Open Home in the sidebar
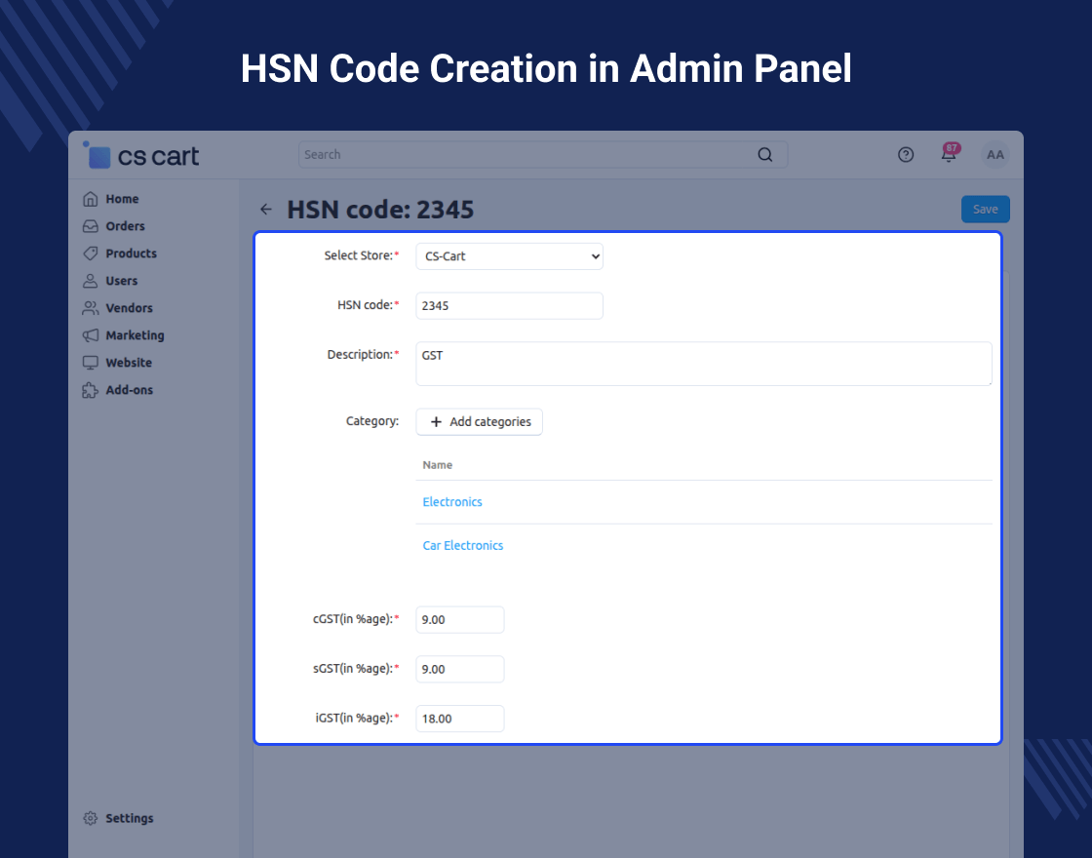1092x858 pixels. click(111, 199)
